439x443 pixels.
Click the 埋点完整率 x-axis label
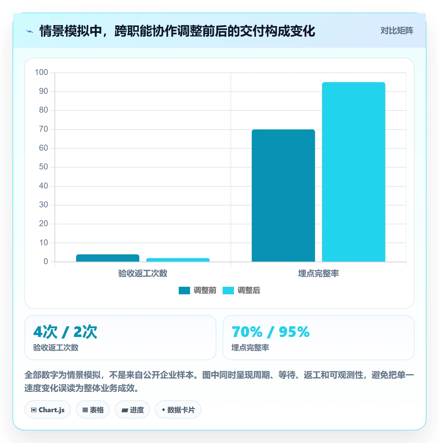pyautogui.click(x=318, y=273)
